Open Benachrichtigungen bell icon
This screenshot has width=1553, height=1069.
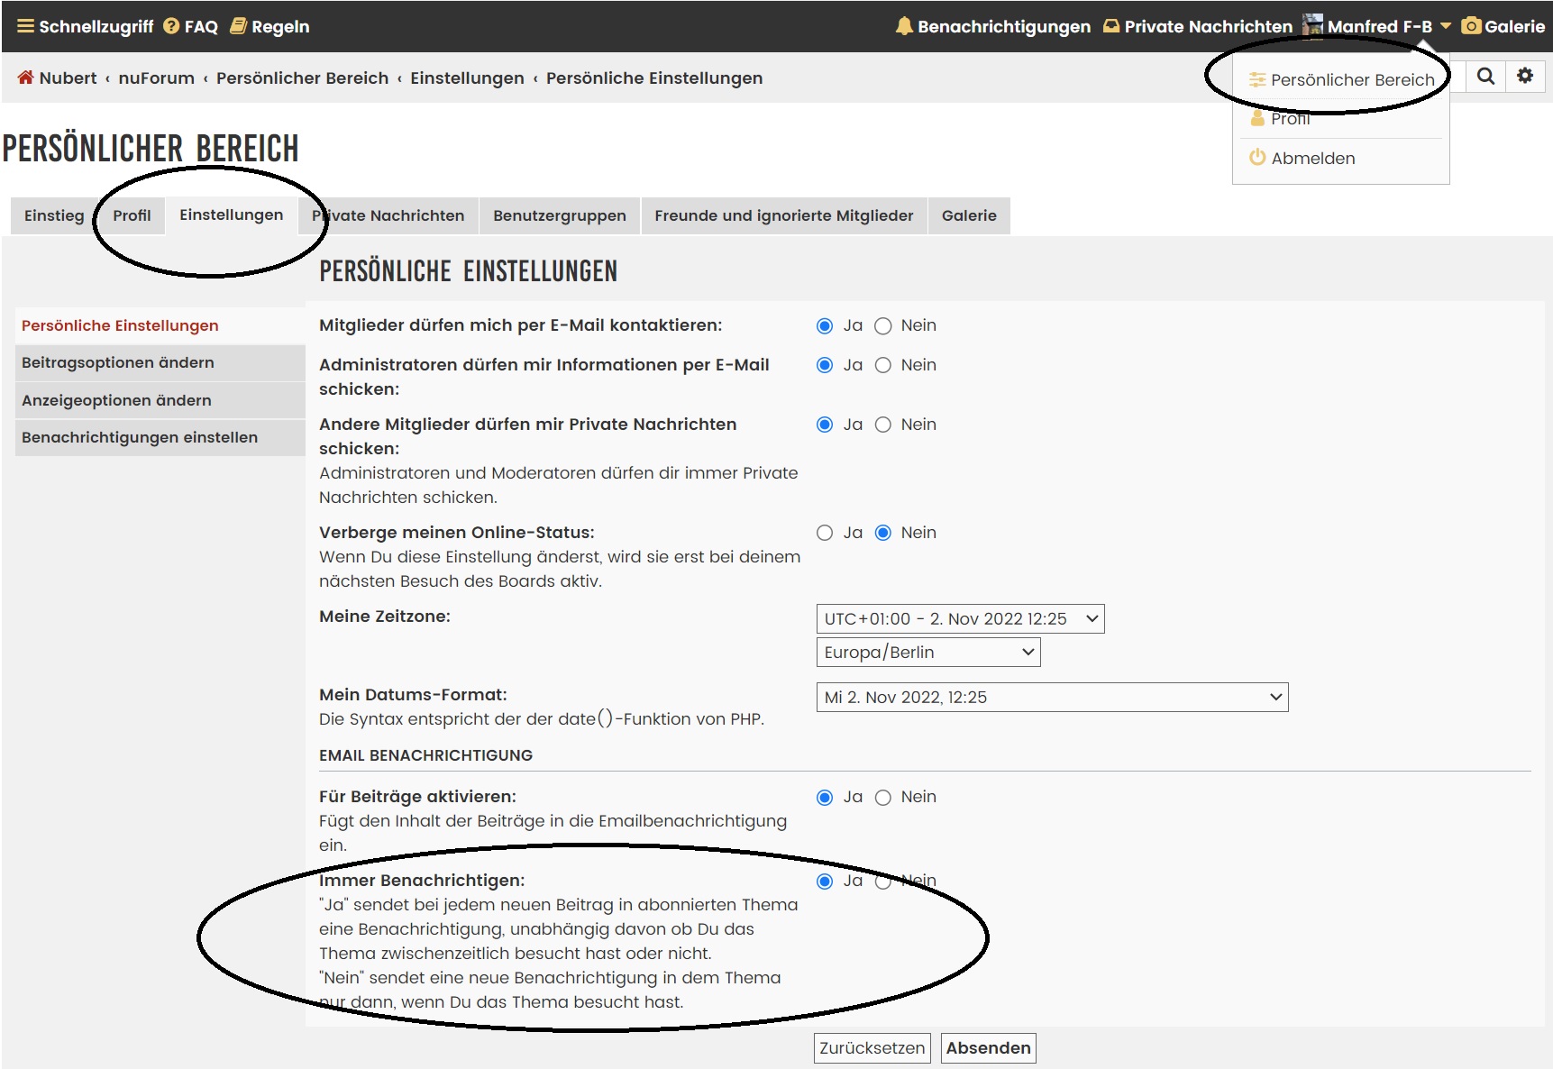tap(904, 26)
